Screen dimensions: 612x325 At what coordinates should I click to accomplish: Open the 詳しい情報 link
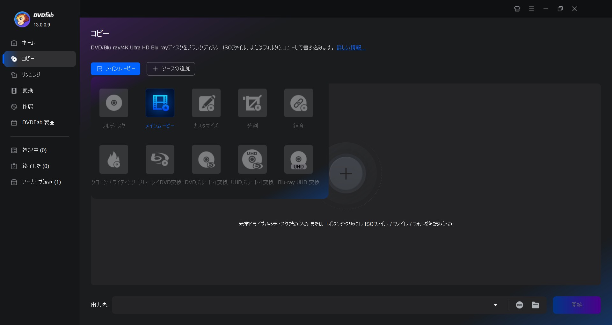click(351, 47)
